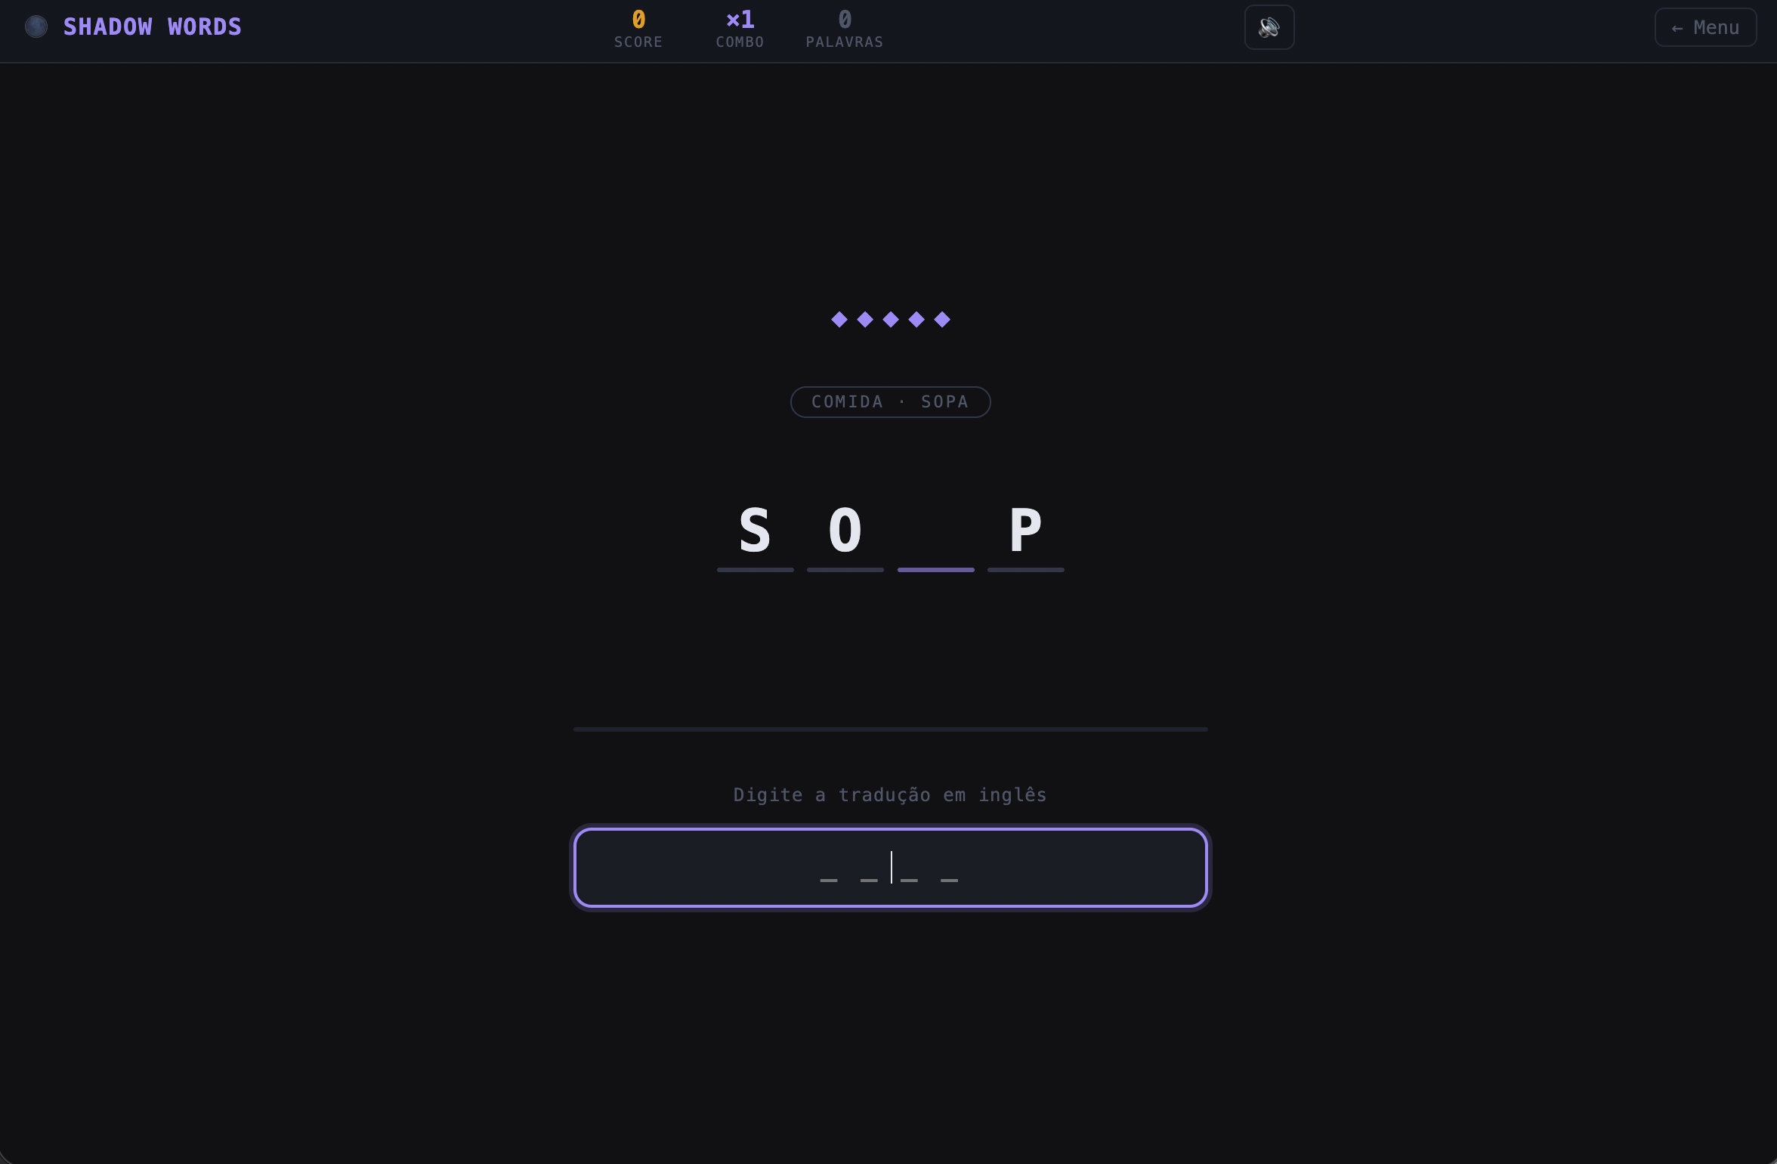Viewport: 1777px width, 1164px height.
Task: Click the last diamond life indicator
Action: [x=942, y=320]
